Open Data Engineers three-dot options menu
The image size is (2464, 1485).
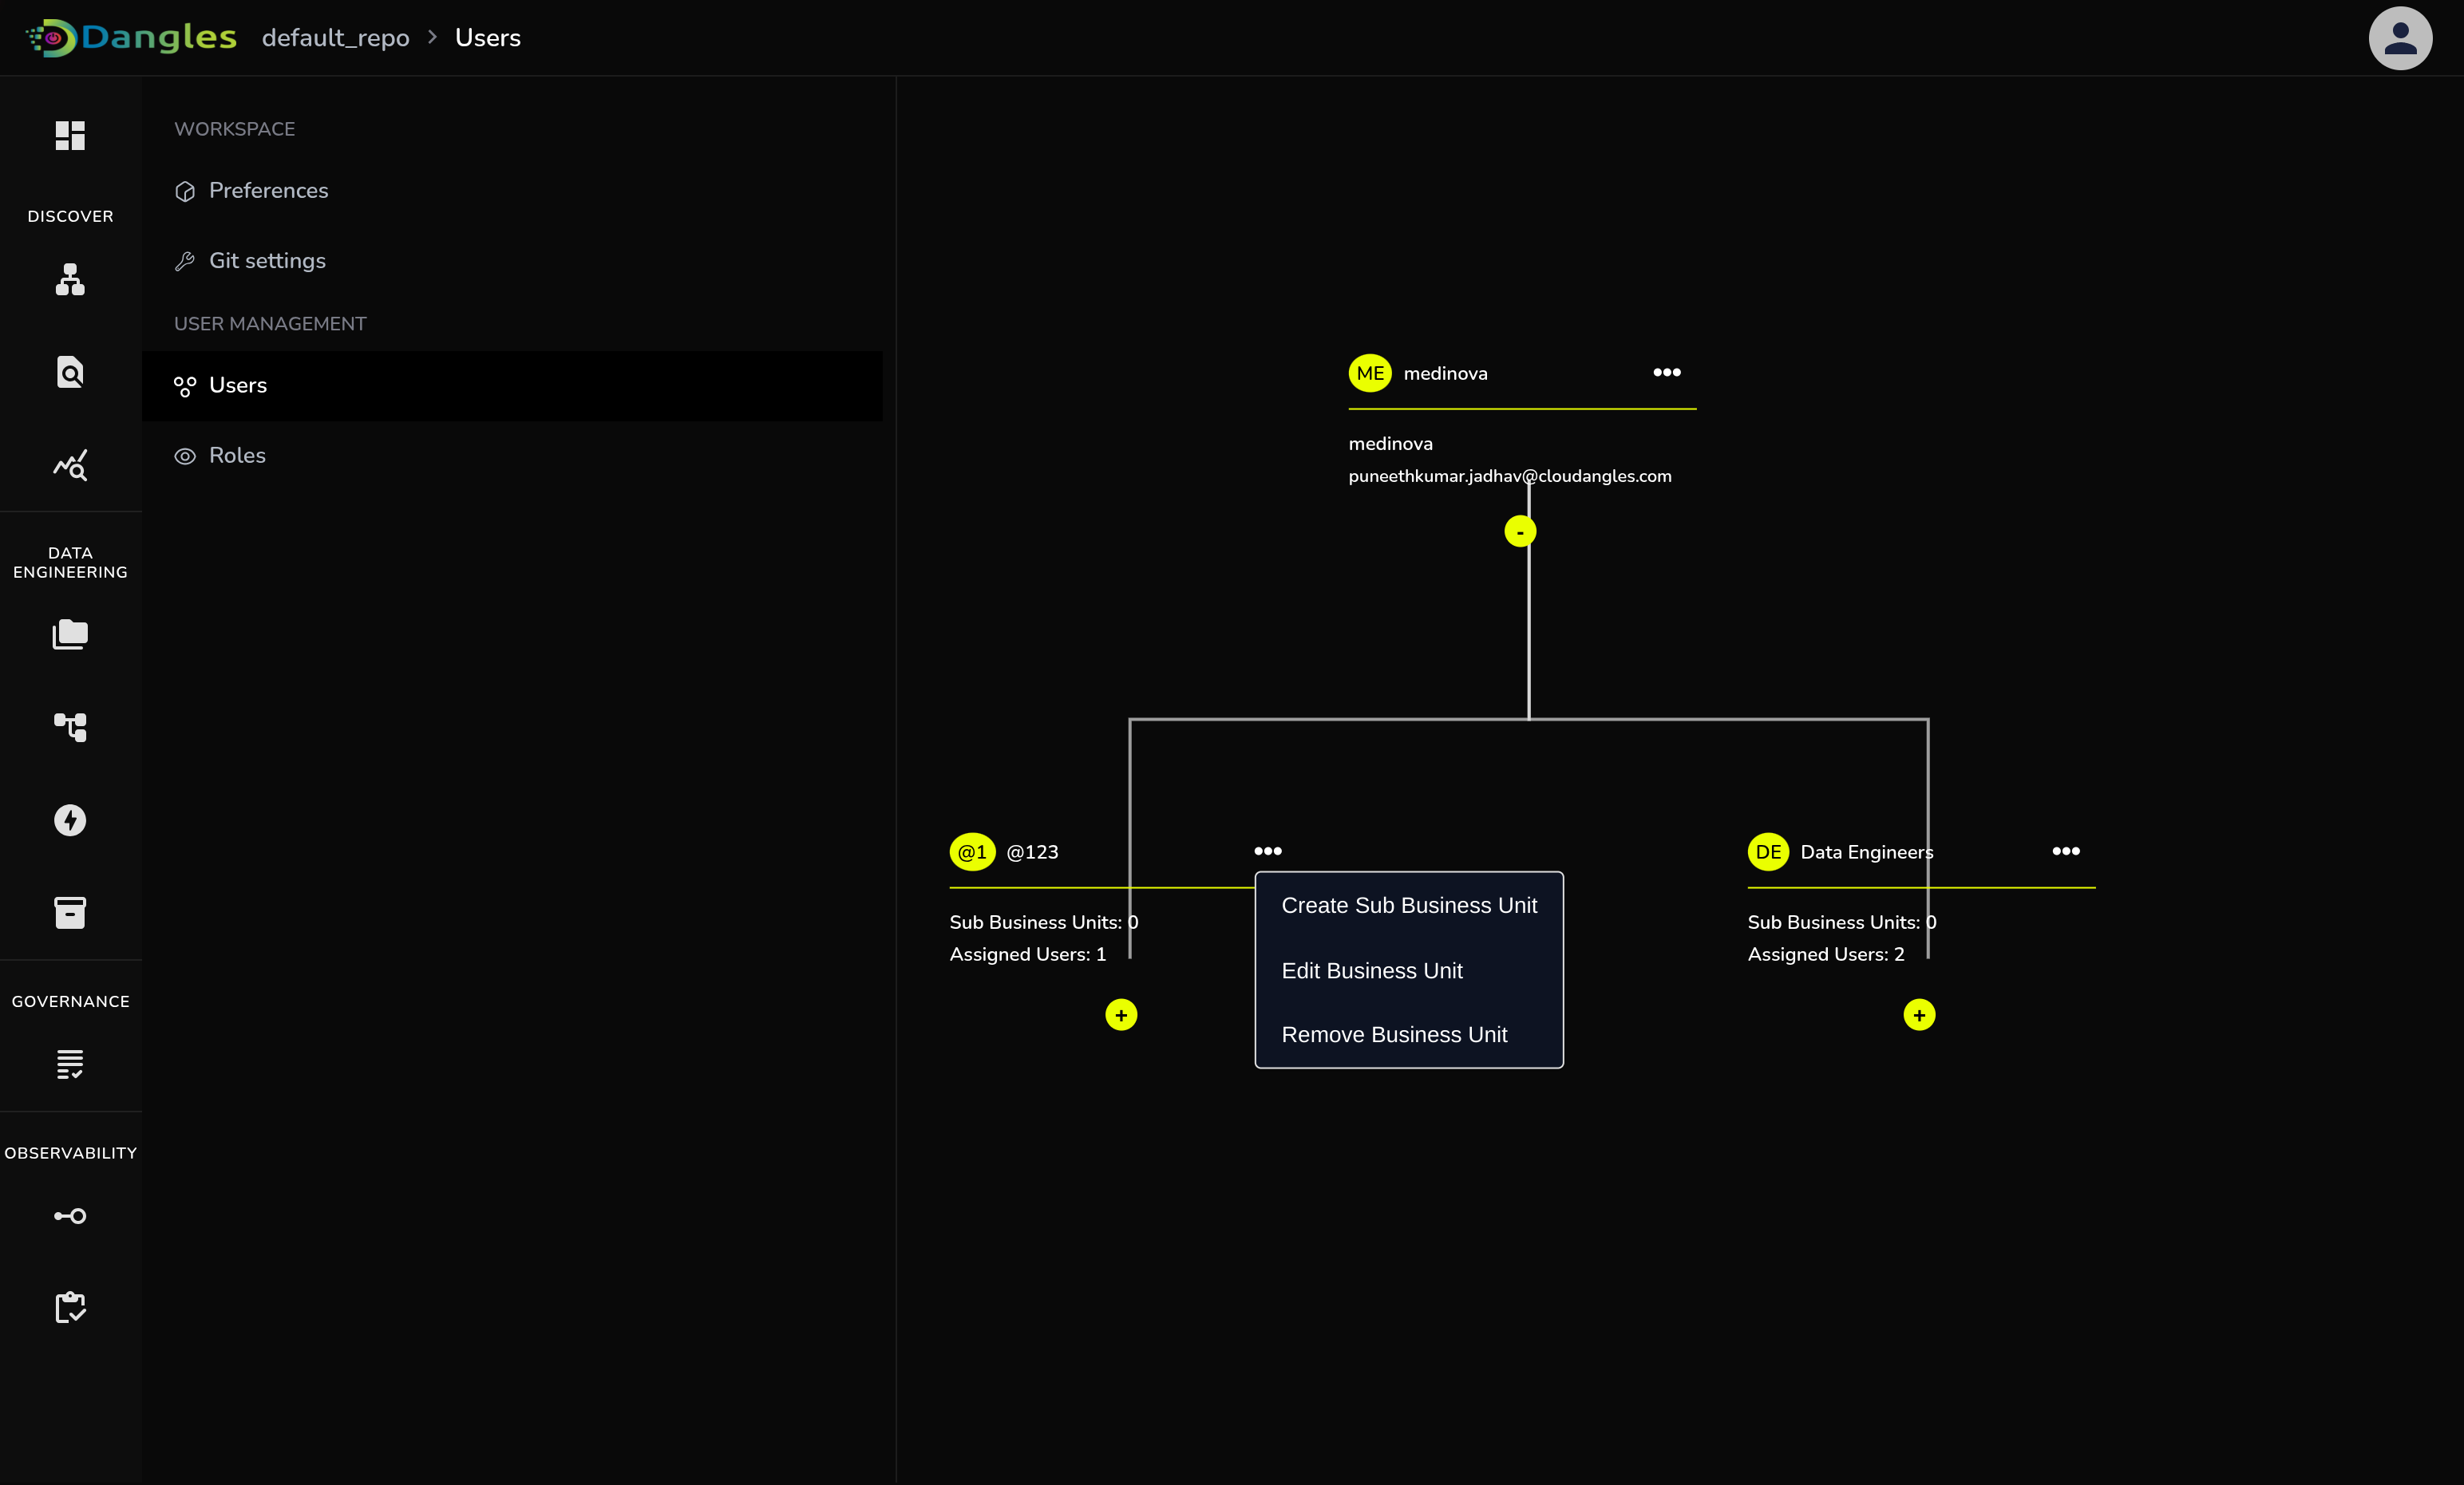point(2065,851)
